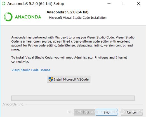Click the Microsoft Visual Studio Code Installation subtitle

(78, 18)
